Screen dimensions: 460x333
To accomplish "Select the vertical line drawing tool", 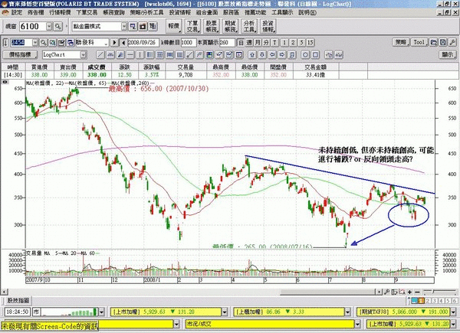I will [140, 55].
